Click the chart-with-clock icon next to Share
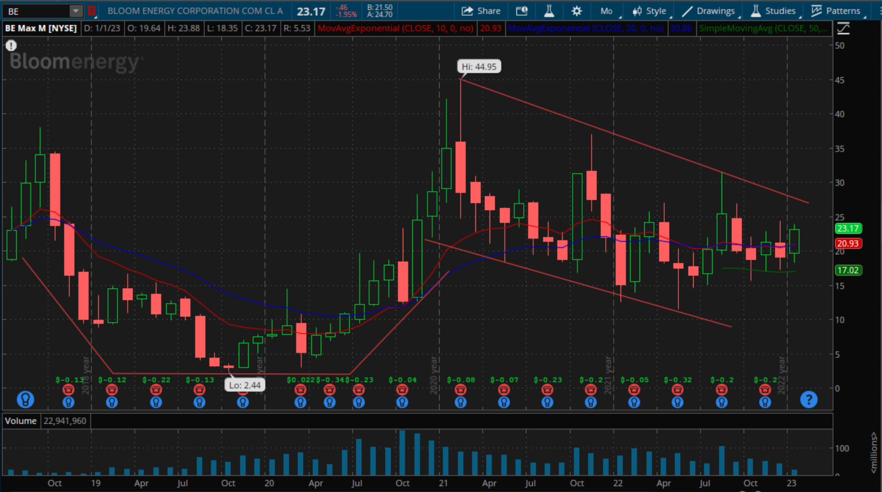Screen dimensions: 882x492 click(522, 11)
